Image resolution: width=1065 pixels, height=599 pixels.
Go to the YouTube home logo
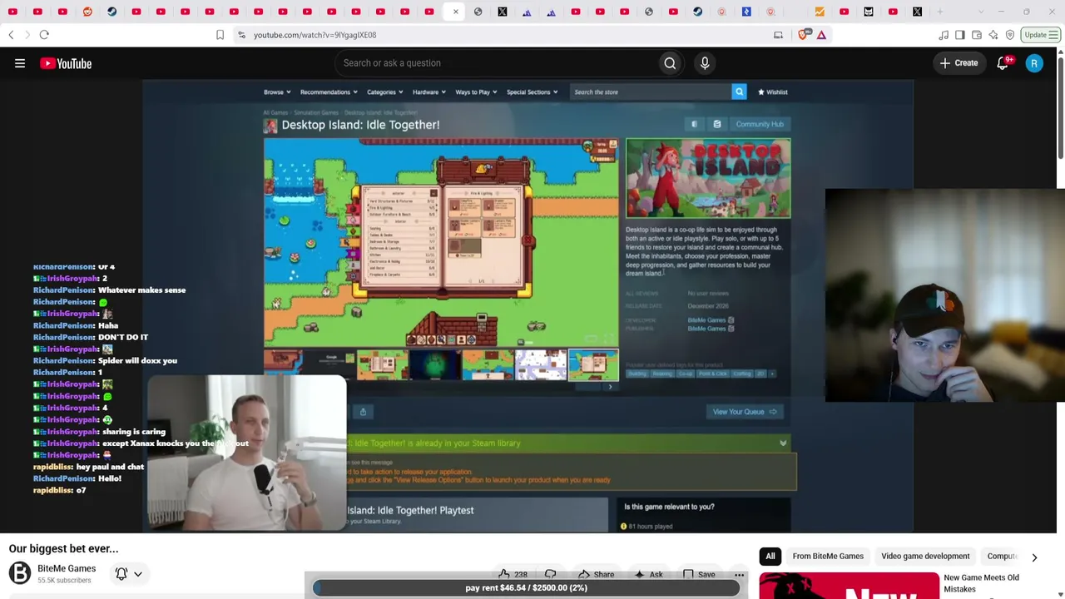[66, 63]
